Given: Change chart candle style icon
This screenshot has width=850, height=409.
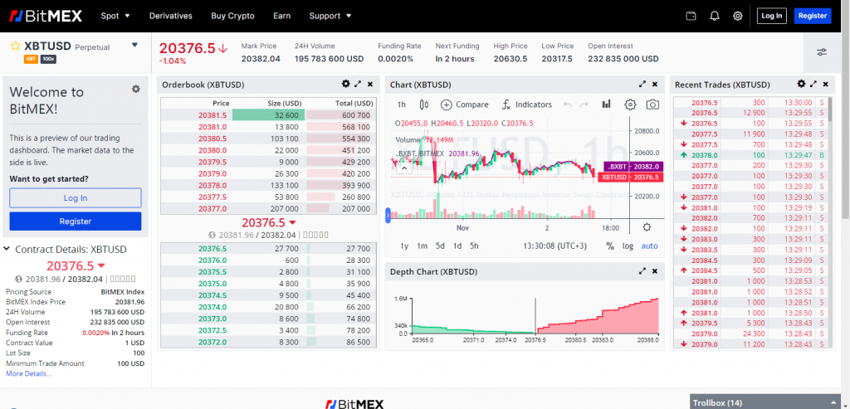Looking at the screenshot, I should [424, 105].
